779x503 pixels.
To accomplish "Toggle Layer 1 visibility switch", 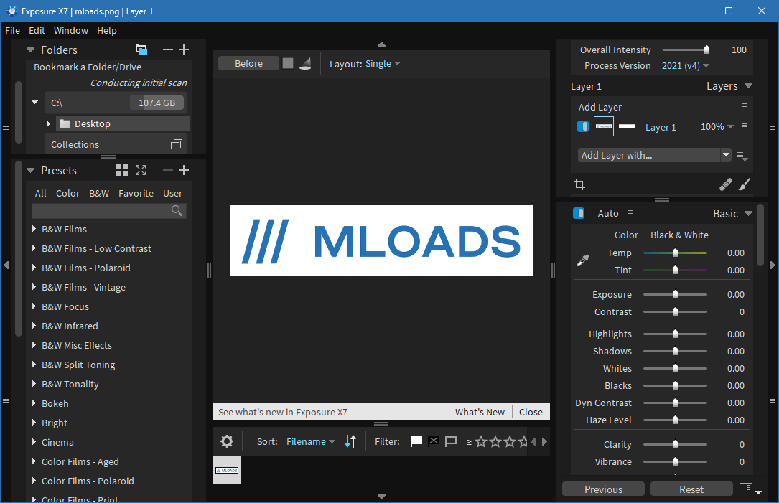I will coord(583,126).
